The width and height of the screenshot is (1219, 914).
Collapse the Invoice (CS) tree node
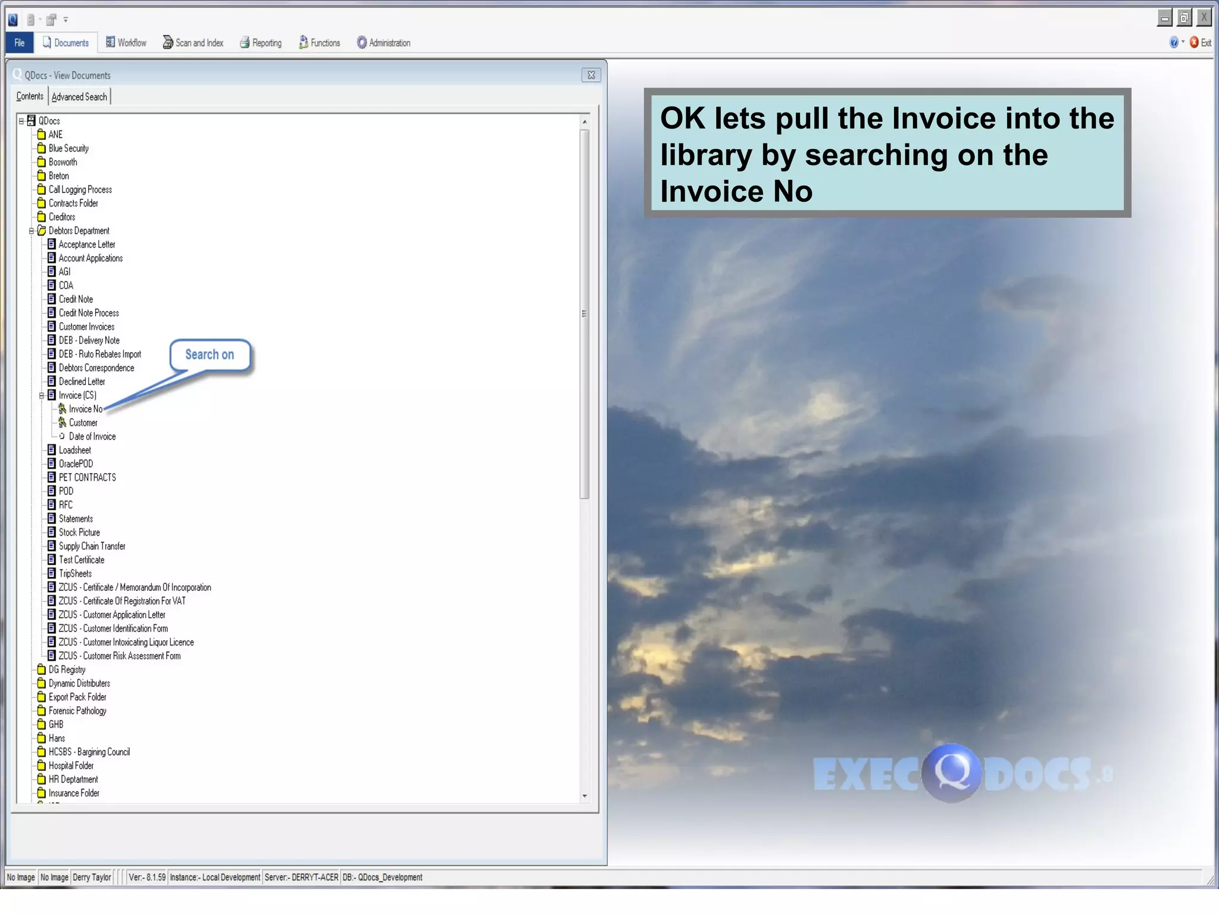pos(42,395)
